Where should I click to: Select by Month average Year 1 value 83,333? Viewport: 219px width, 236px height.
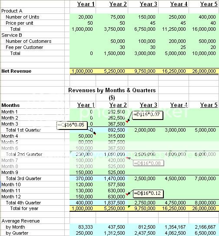tap(86, 227)
